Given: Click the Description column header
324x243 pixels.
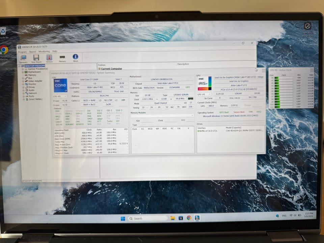Looking at the screenshot, I should point(183,64).
